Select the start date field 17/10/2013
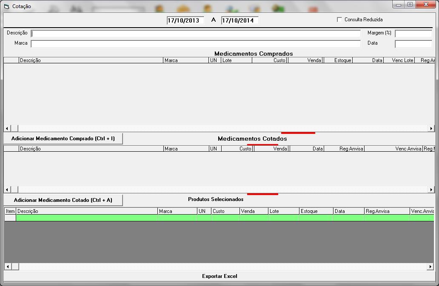The height and width of the screenshot is (286, 439). click(x=185, y=20)
